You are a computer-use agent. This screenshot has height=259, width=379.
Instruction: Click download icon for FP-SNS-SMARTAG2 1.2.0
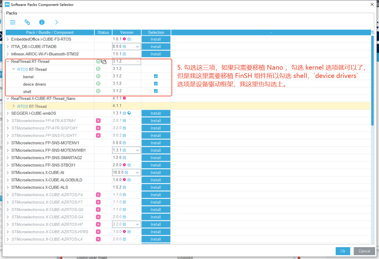(124, 158)
